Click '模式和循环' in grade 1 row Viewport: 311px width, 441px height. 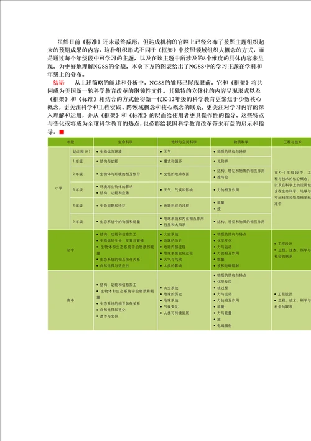[x=173, y=161]
